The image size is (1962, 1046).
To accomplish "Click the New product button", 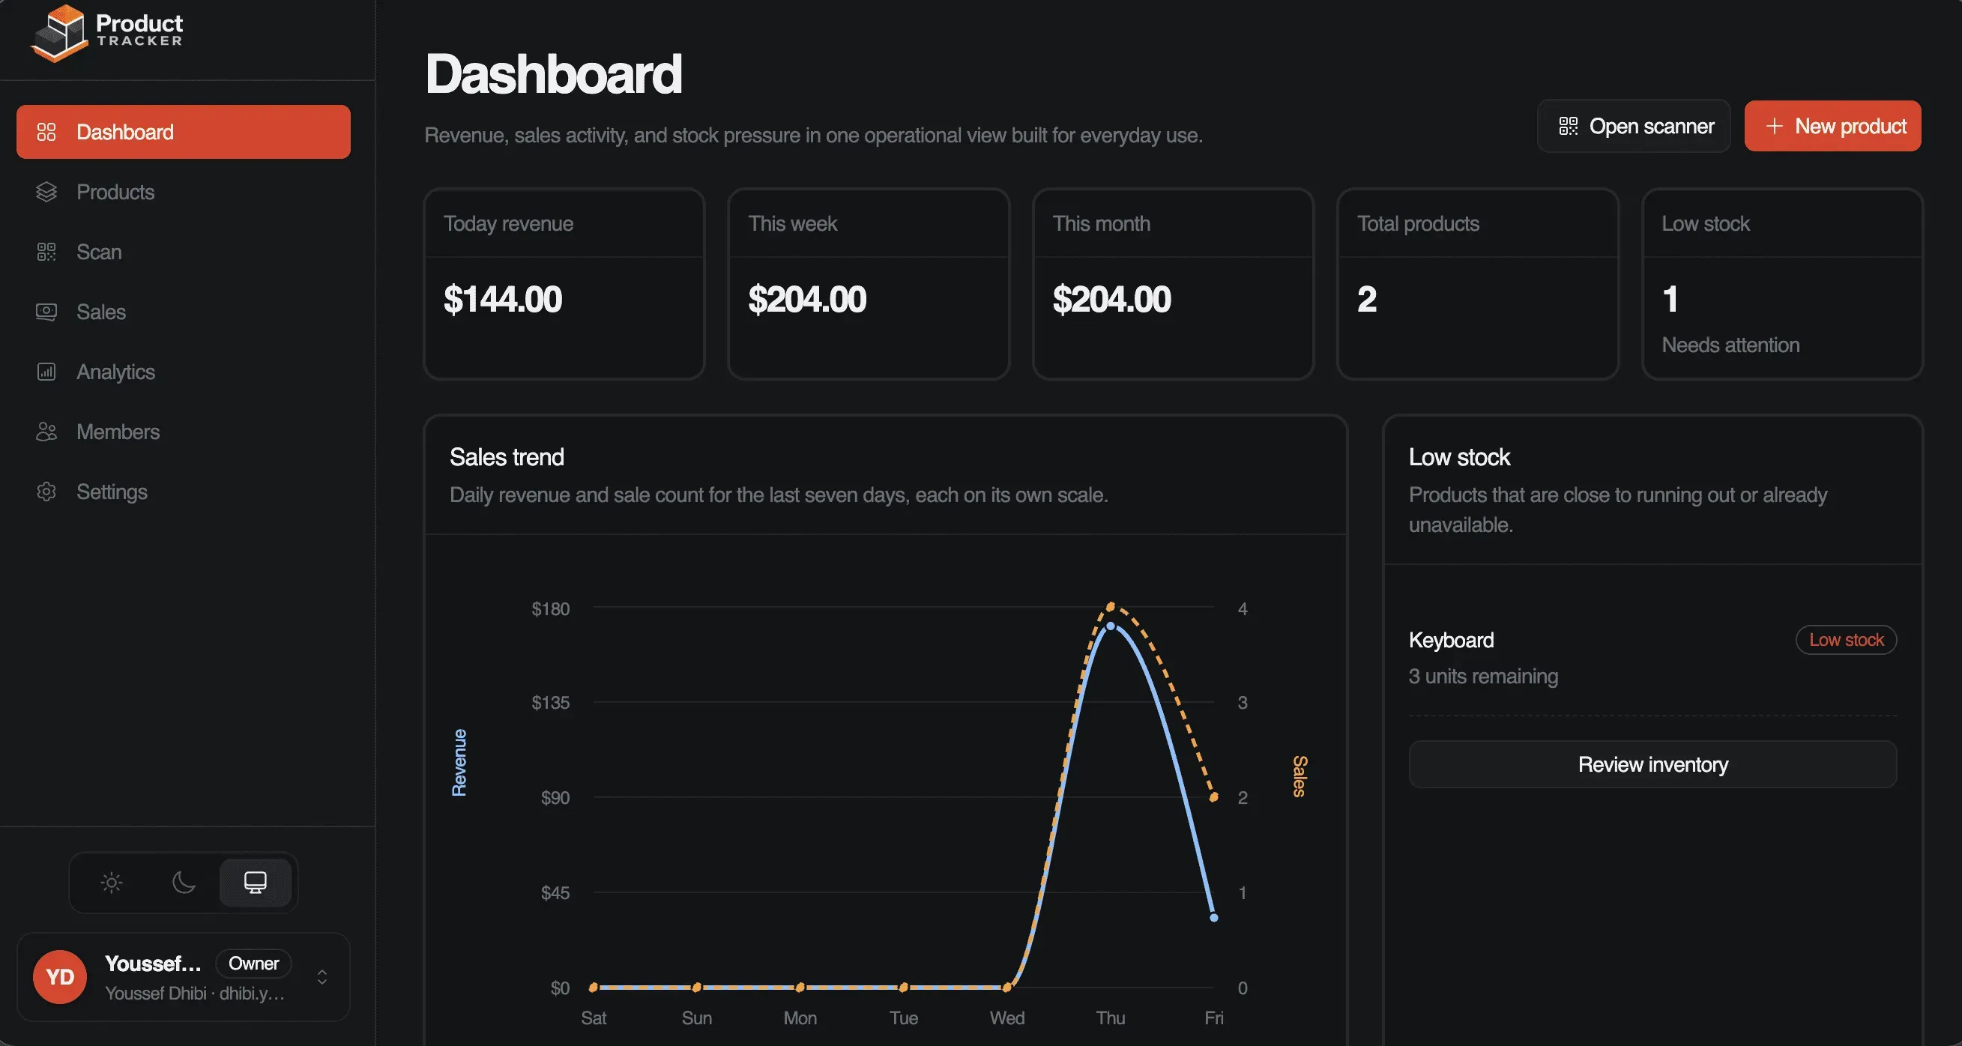I will (1832, 127).
